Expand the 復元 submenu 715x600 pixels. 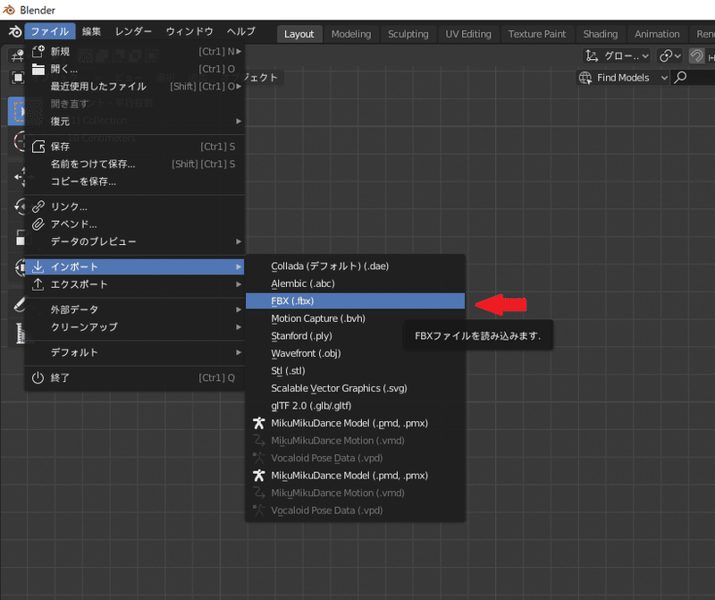pos(135,121)
